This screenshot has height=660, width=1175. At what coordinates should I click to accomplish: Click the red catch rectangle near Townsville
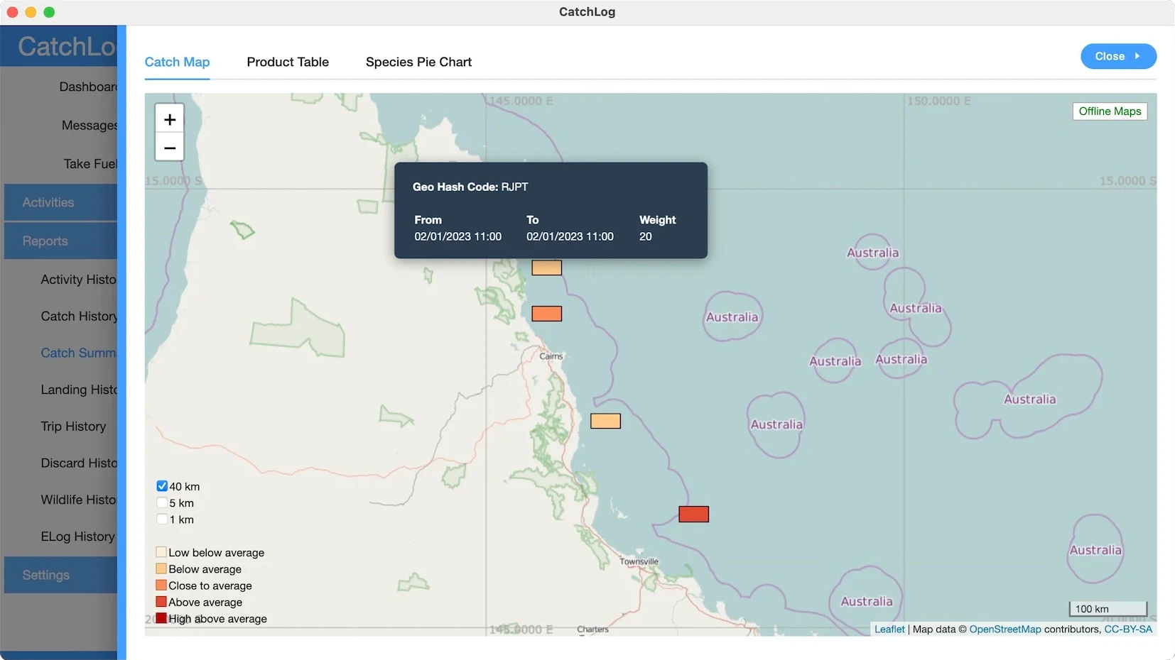click(693, 515)
